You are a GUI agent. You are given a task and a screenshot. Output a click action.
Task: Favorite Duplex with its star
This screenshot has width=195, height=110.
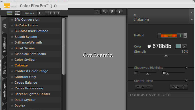tap(12, 105)
